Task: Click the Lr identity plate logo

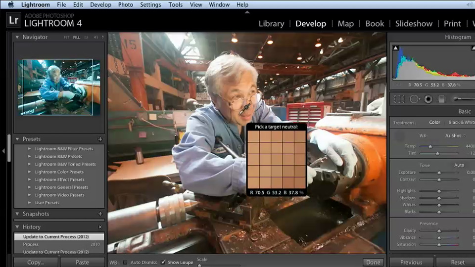Action: (14, 20)
